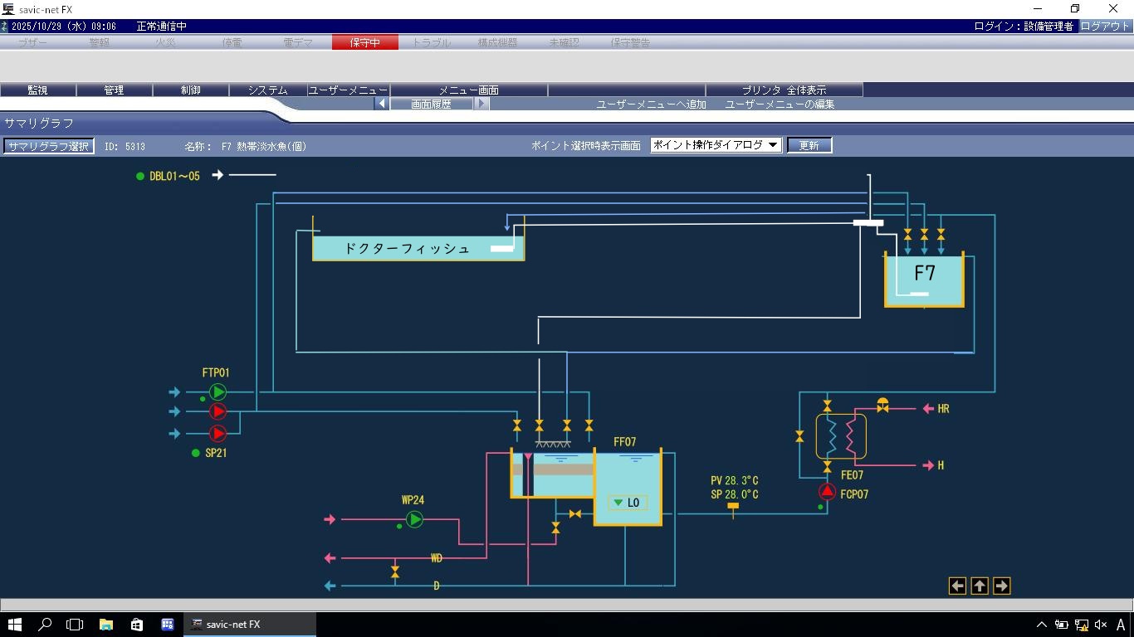Open the 監視 menu
The image size is (1134, 637).
[x=37, y=90]
